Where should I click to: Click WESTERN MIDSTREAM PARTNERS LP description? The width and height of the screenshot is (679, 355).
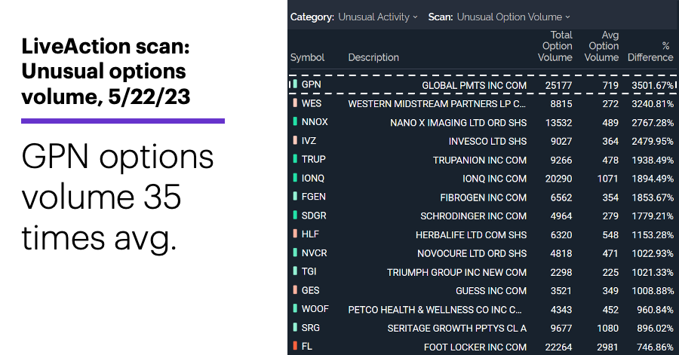tap(437, 104)
